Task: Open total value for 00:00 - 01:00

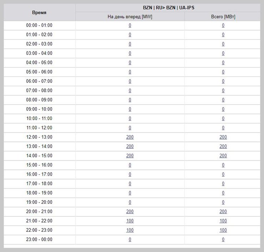Action: 223,25
